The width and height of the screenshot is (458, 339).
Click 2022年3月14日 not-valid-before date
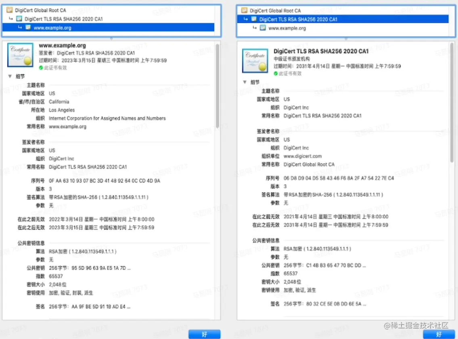pos(102,219)
